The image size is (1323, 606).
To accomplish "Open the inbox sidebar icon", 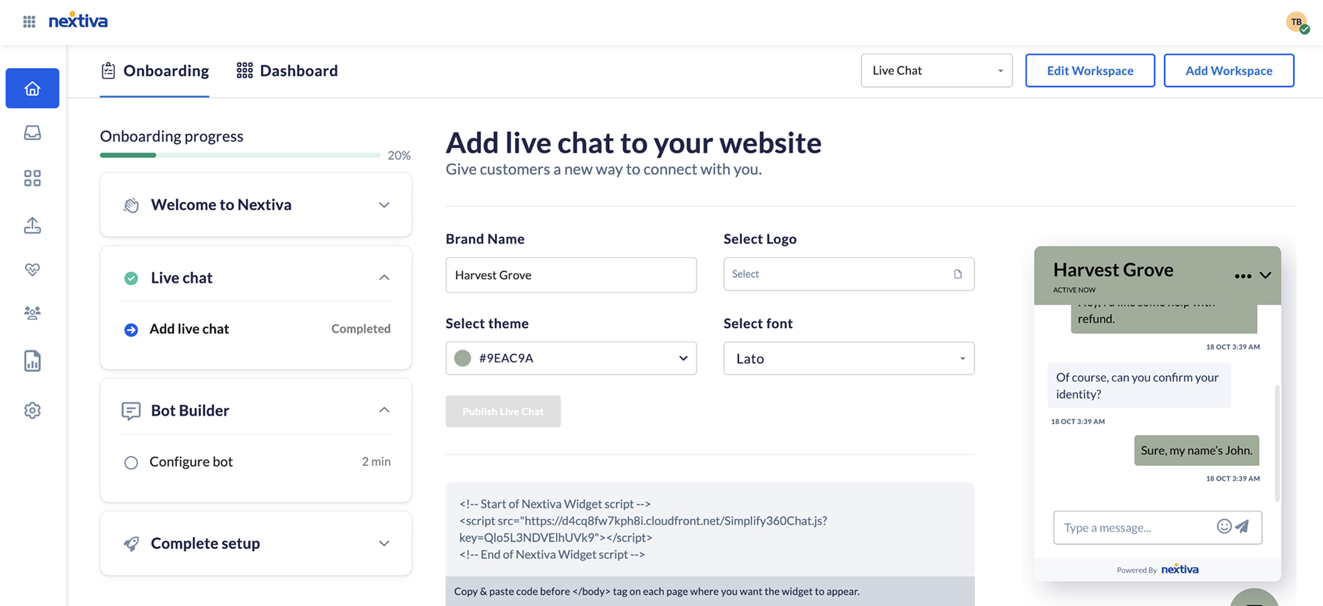I will click(x=32, y=133).
